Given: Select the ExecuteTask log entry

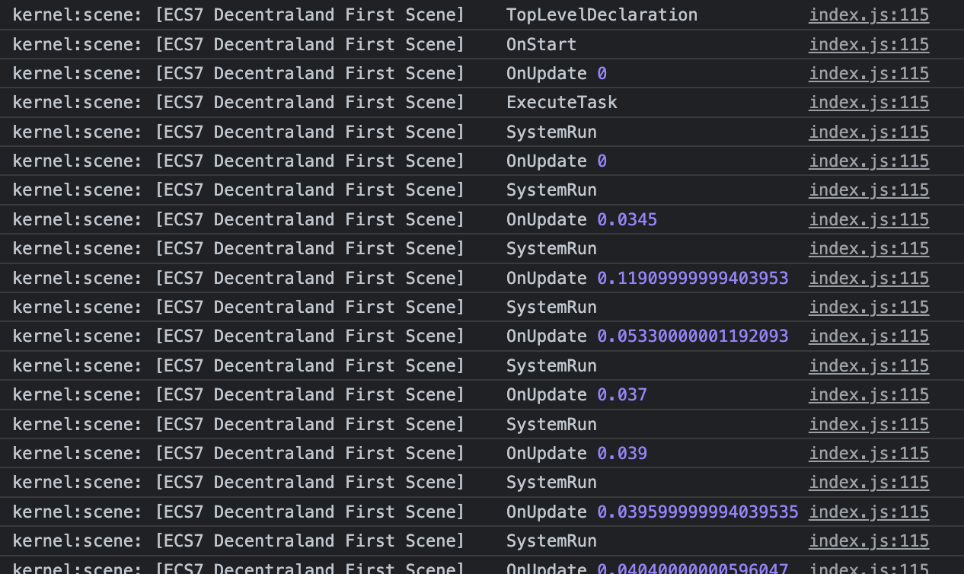Looking at the screenshot, I should point(562,102).
